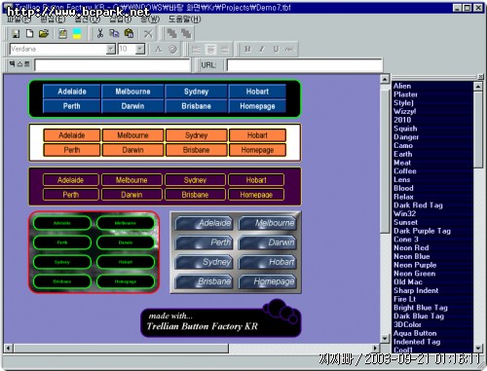
Task: Click the Save project icon
Action: coord(16,33)
